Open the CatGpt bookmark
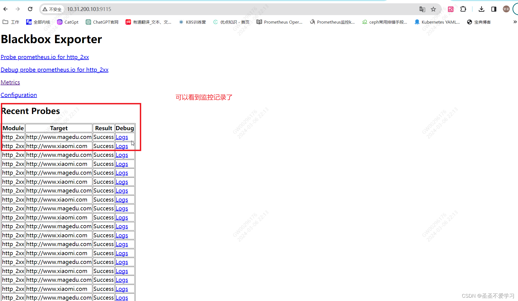This screenshot has height=301, width=518. [x=68, y=22]
